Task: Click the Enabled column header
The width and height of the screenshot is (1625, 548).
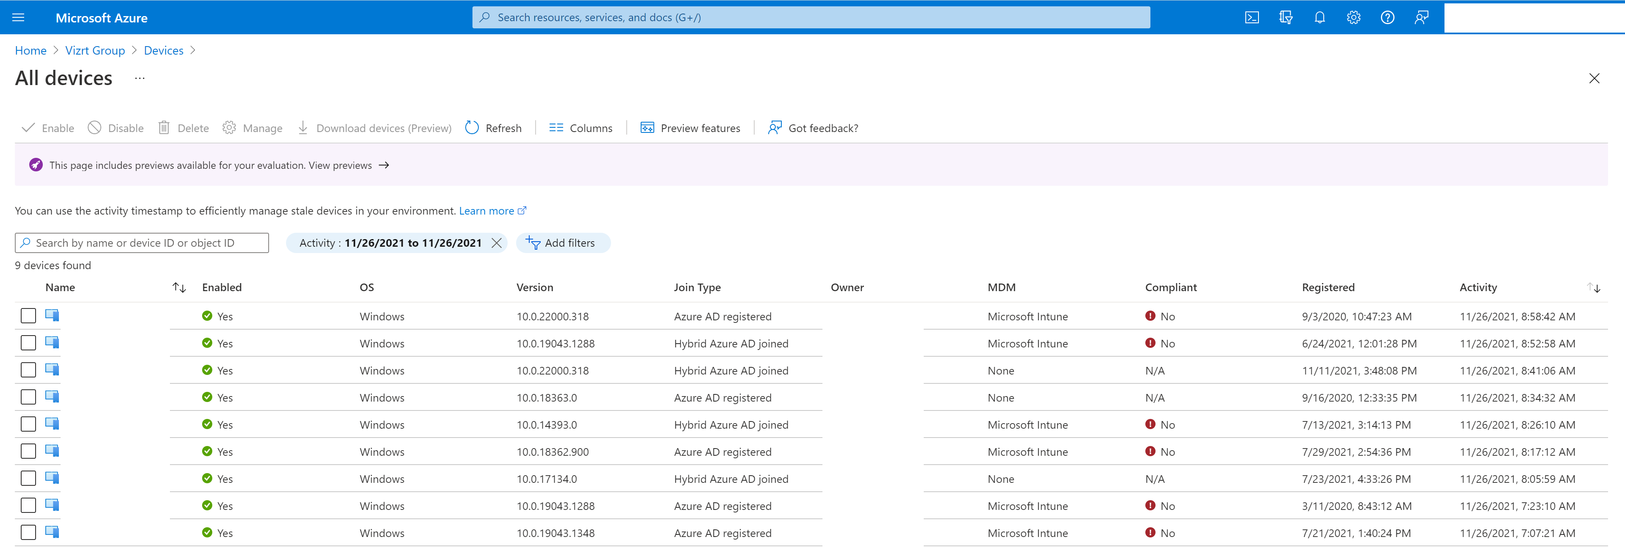Action: click(222, 288)
